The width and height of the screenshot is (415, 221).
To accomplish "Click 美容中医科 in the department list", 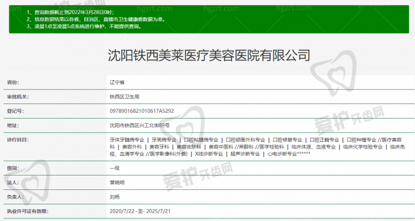I will (x=221, y=147).
